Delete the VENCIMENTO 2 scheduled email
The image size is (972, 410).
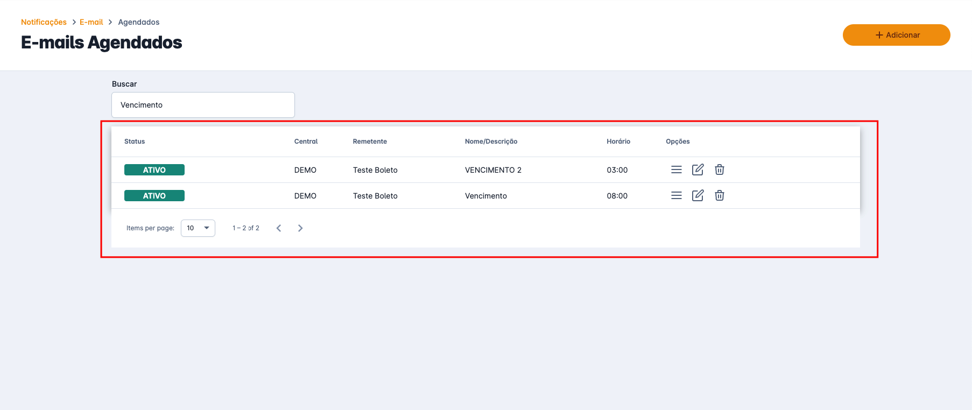[x=719, y=170]
